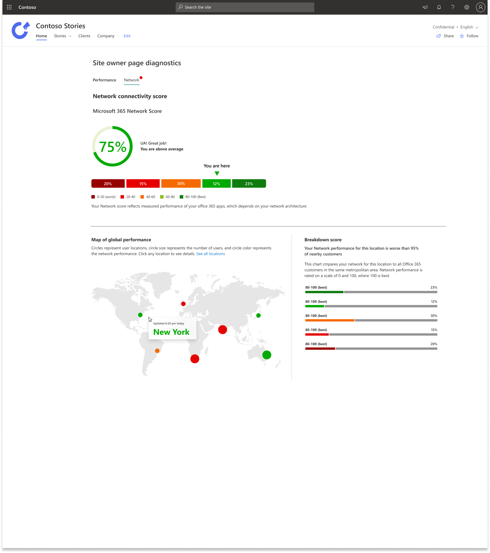Click the Share button label
This screenshot has width=490, height=553.
click(449, 36)
